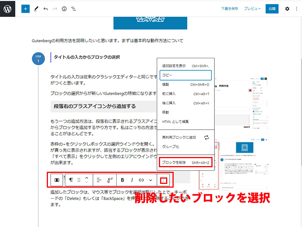Apply italic formatting in block toolbar

pyautogui.click(x=132, y=180)
